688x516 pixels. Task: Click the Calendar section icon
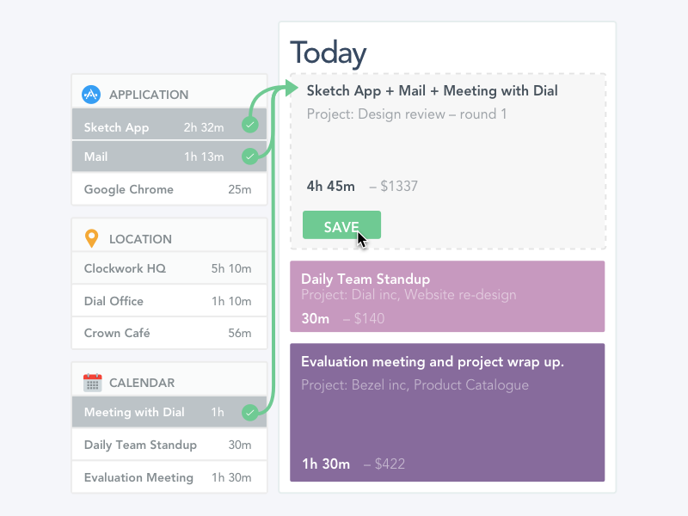pyautogui.click(x=92, y=383)
